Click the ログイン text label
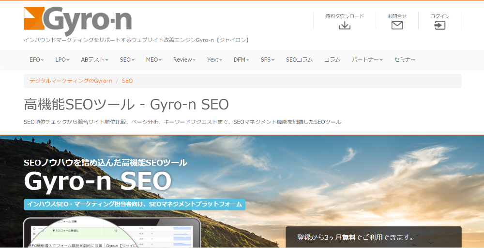The width and height of the screenshot is (484, 248). point(439,16)
